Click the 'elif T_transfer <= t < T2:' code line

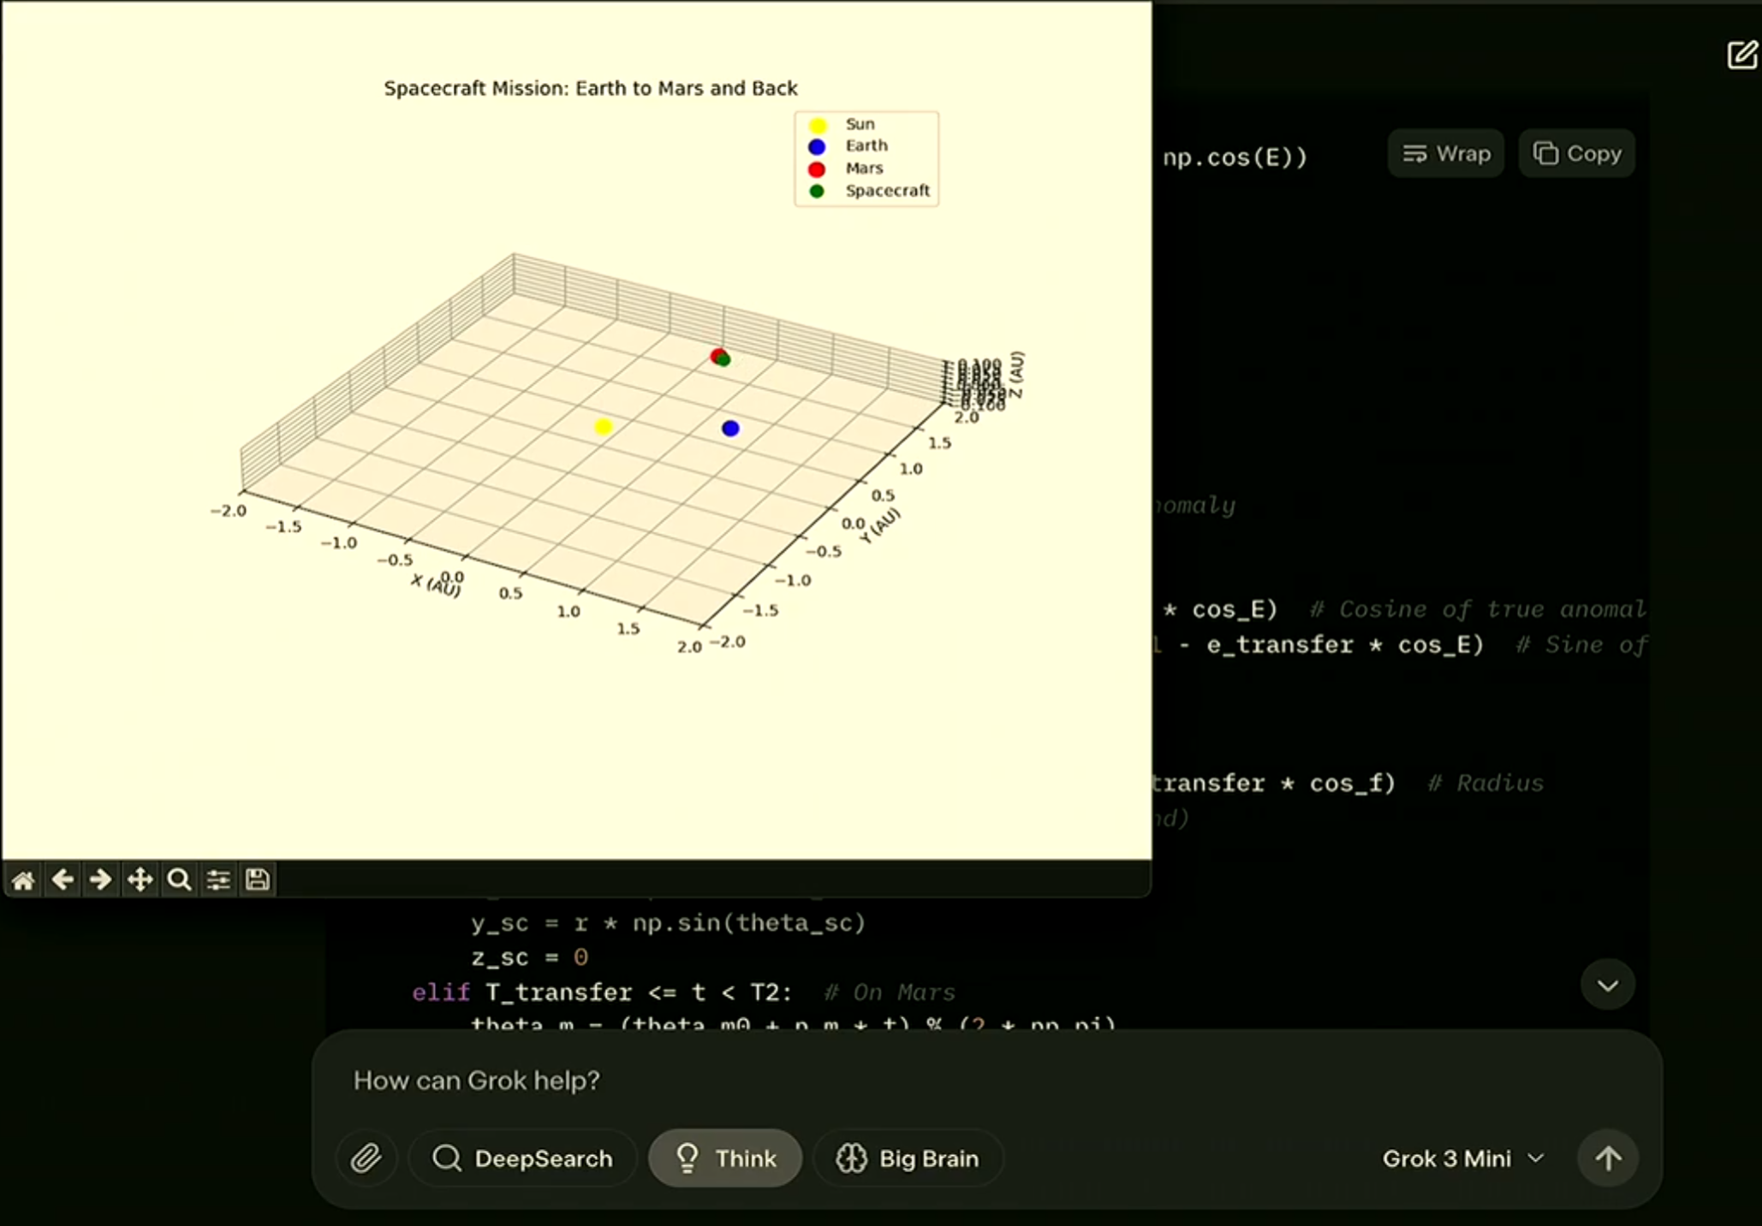click(x=602, y=992)
